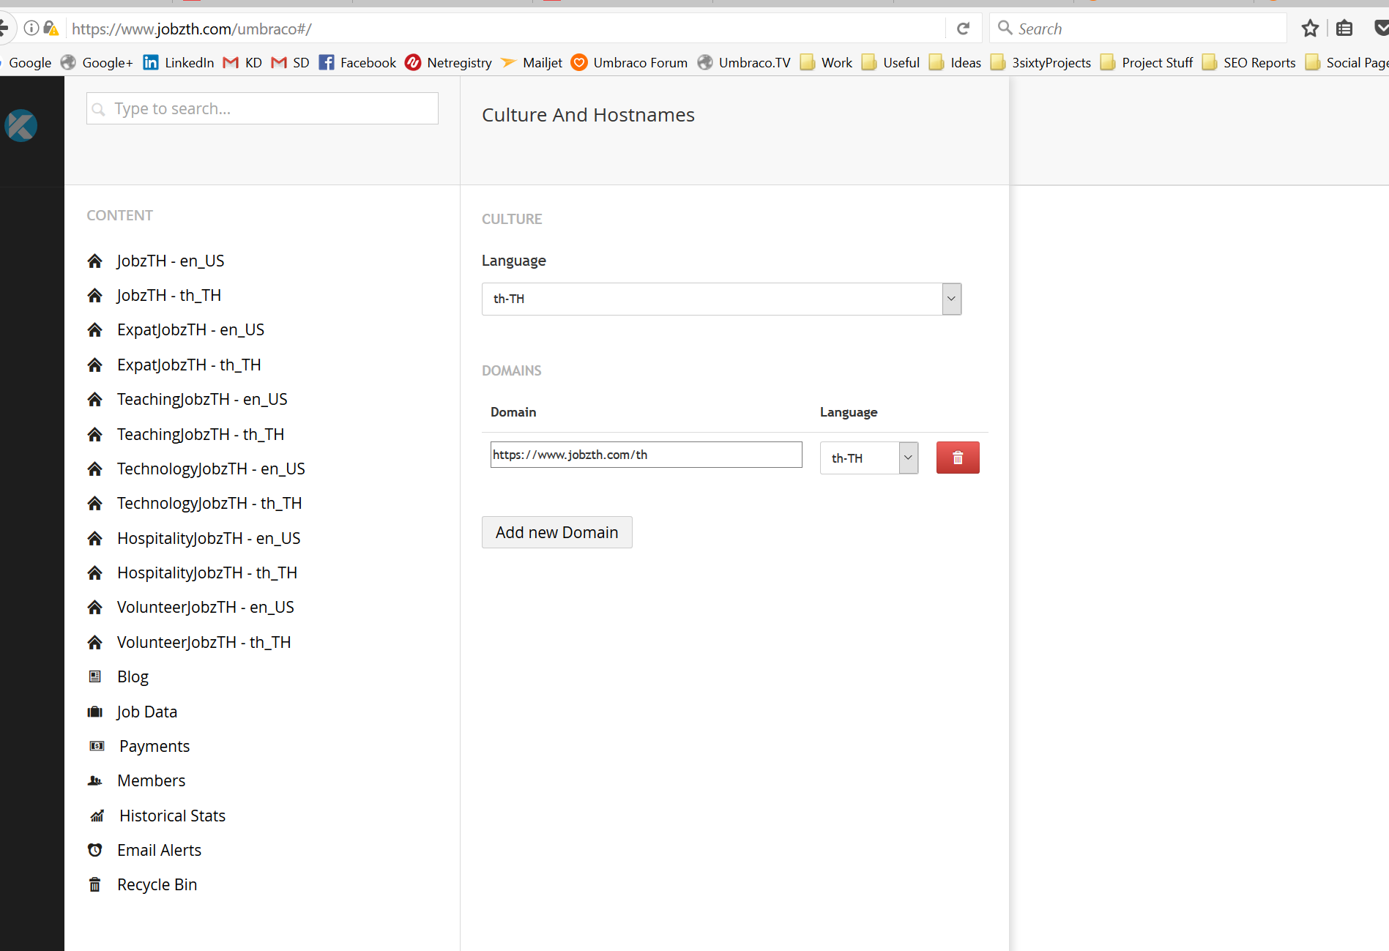Click the Email Alerts alarm clock icon

94,850
